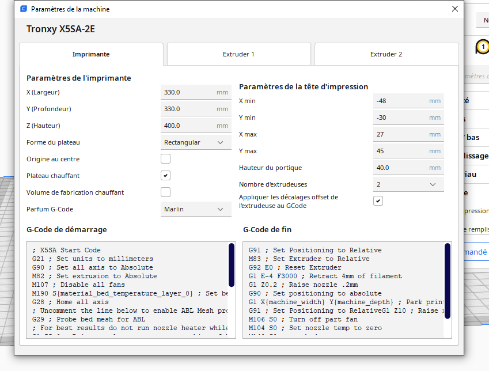Open the Nombre d'extrudeuses dropdown
489x371 pixels.
408,184
